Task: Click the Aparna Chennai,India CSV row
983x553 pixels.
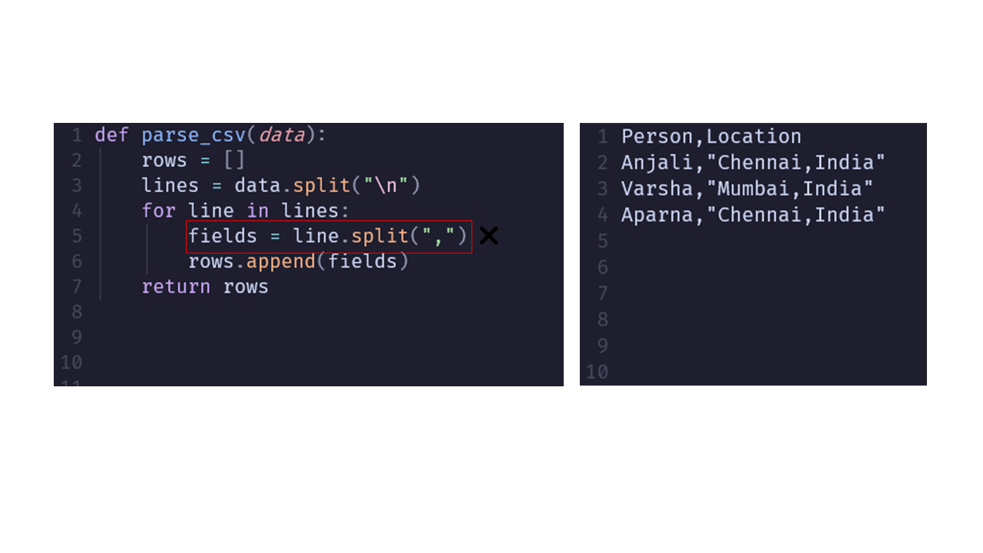Action: (x=753, y=215)
